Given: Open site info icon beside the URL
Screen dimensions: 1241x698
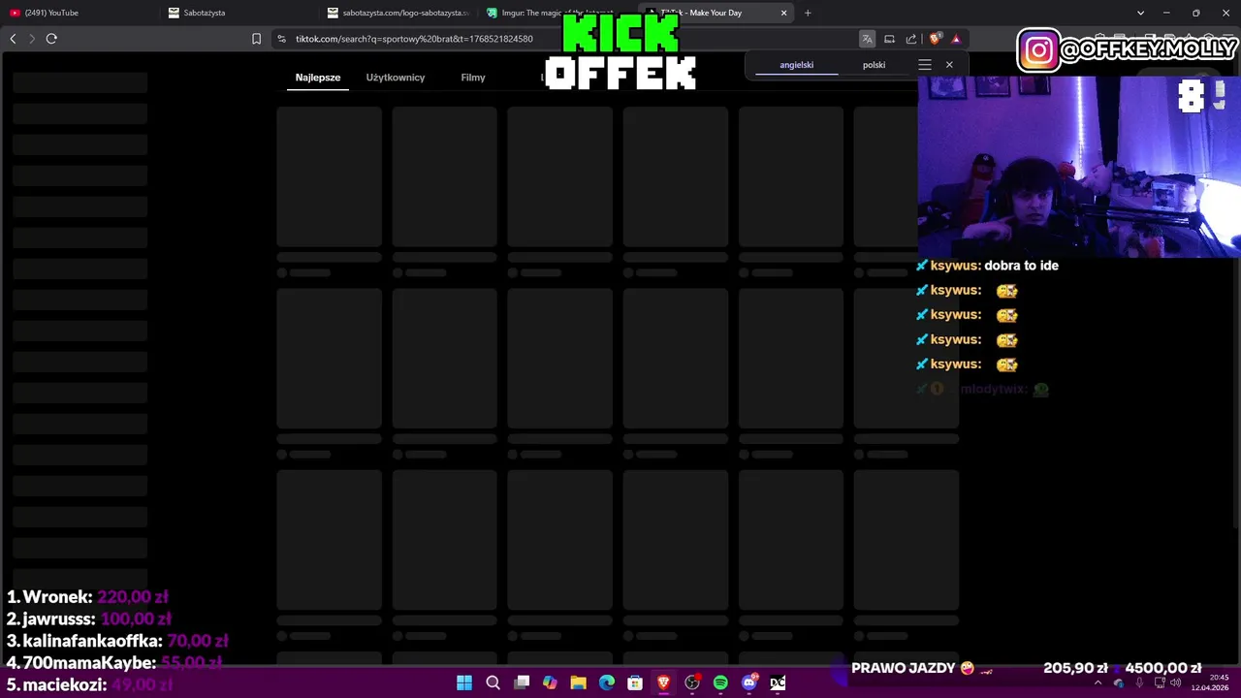Looking at the screenshot, I should [281, 39].
